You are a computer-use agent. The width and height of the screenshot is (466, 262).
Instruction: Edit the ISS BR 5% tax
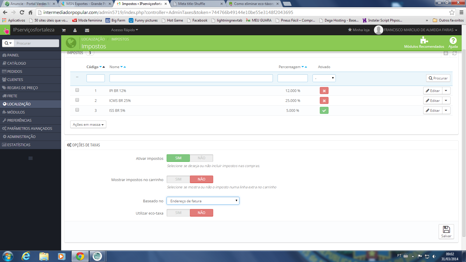[433, 111]
